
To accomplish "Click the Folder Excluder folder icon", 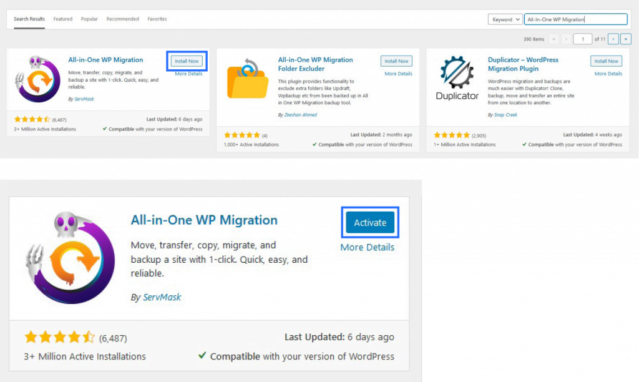I will (248, 79).
